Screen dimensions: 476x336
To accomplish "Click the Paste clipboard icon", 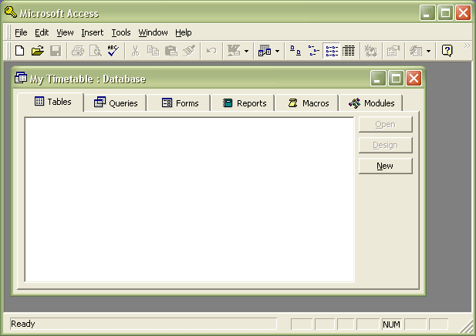I will 171,51.
